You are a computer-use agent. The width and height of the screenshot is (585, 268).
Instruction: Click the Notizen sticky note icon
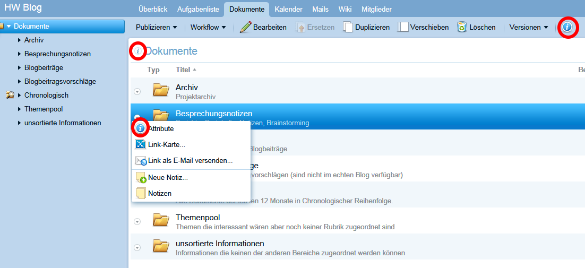[141, 194]
